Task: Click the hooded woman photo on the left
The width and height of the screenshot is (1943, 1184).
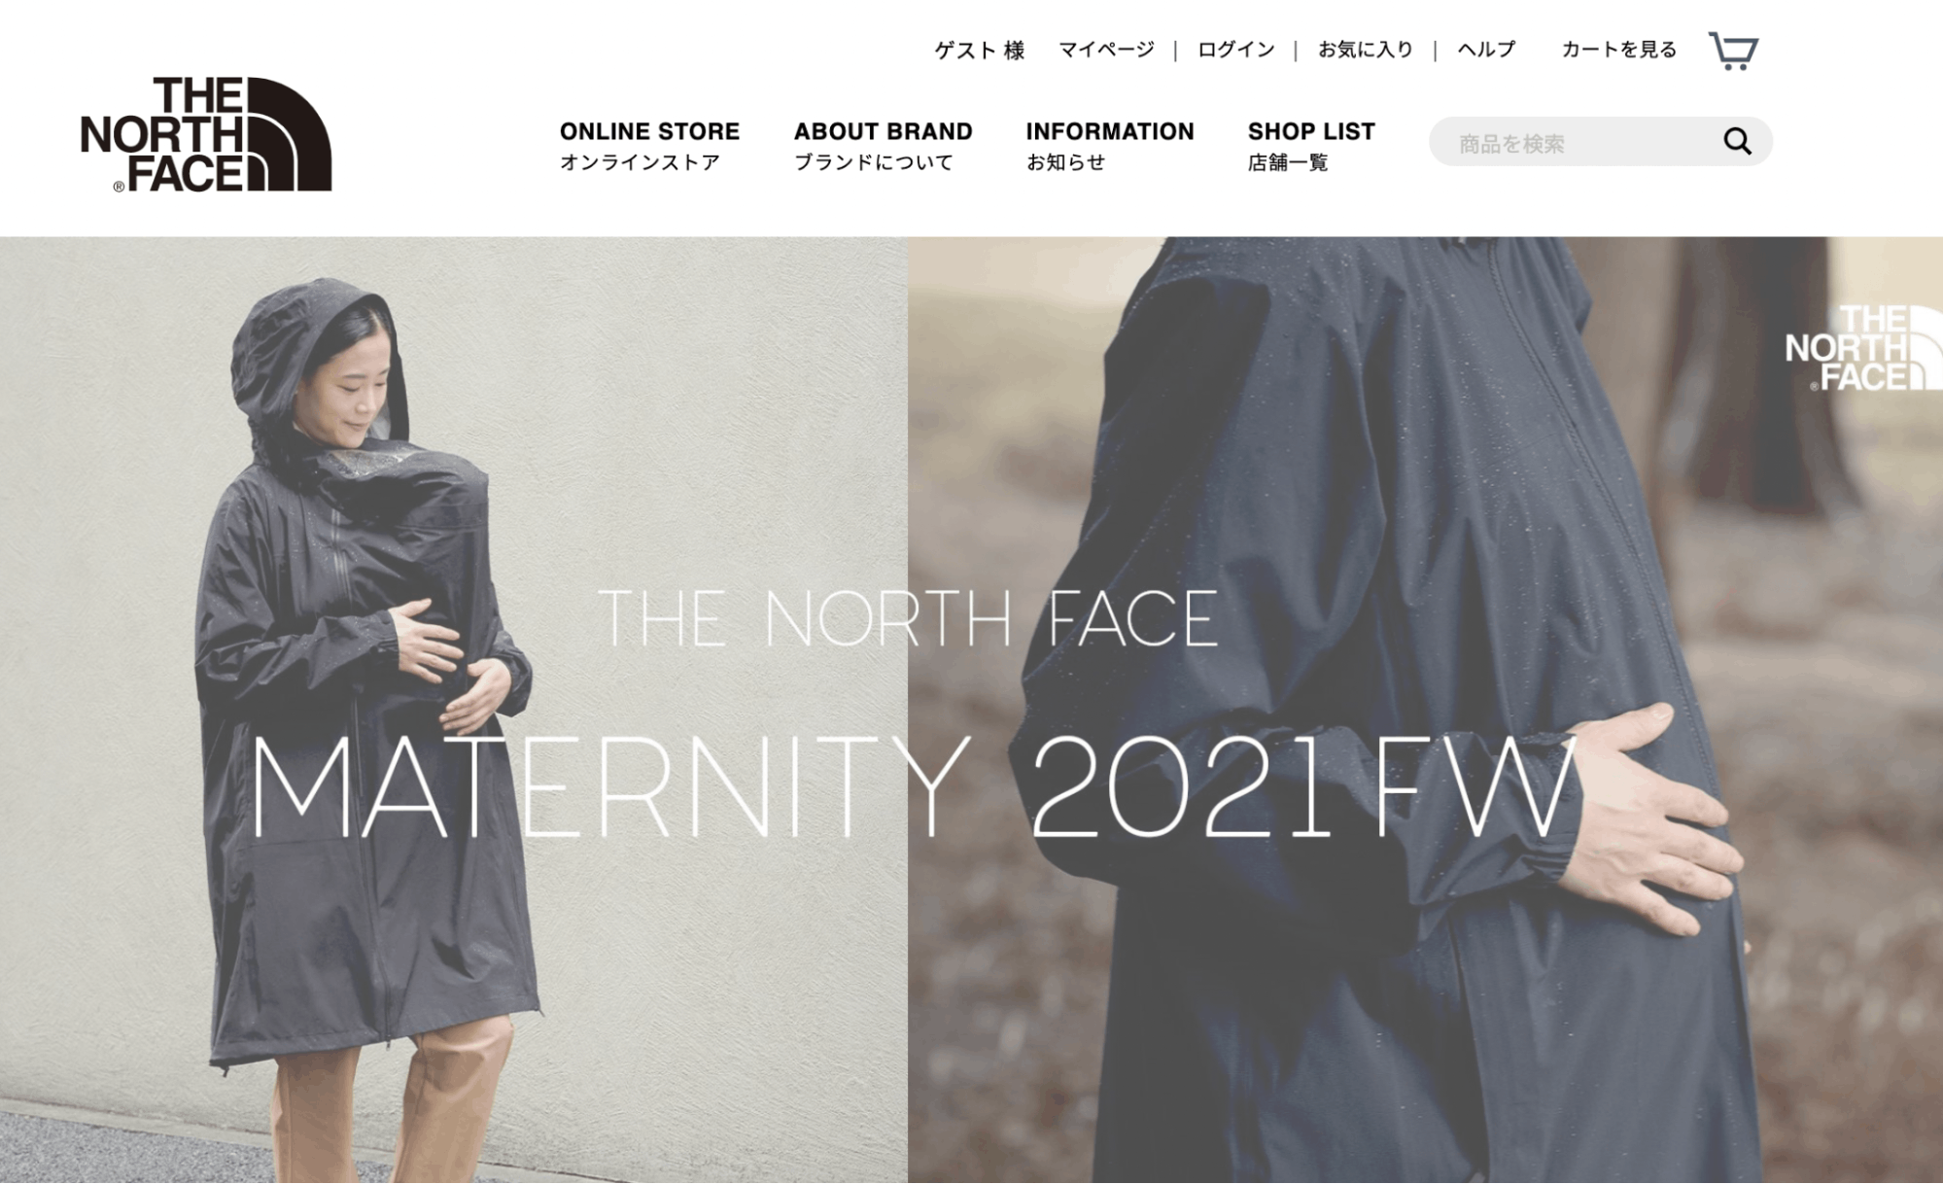Action: pyautogui.click(x=454, y=710)
